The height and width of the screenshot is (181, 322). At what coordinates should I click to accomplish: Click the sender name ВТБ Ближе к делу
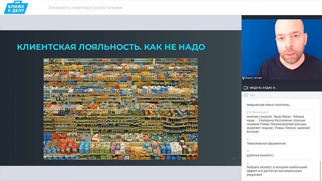click(x=258, y=112)
